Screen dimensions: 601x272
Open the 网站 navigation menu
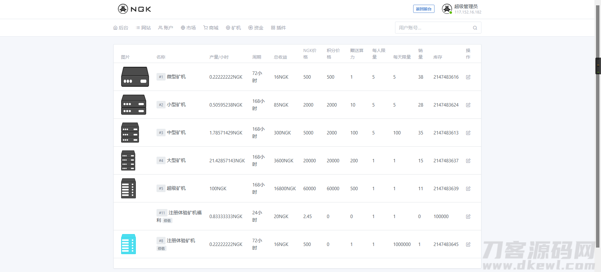[143, 28]
